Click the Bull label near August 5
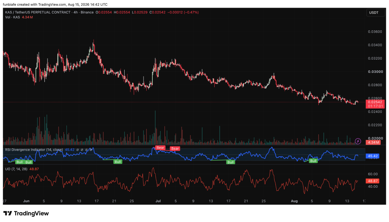The image size is (389, 222). click(313, 161)
